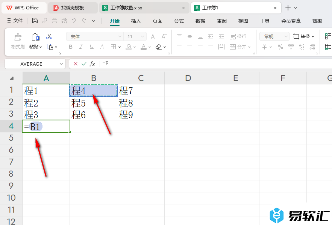Cancel formula entry with red X
The height and width of the screenshot is (225, 332).
[x=75, y=64]
